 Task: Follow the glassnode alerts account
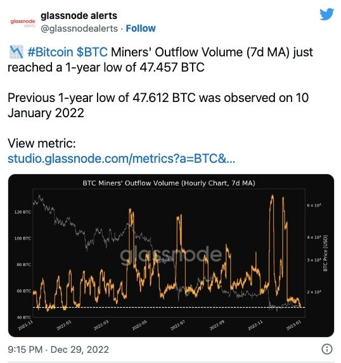[x=140, y=29]
